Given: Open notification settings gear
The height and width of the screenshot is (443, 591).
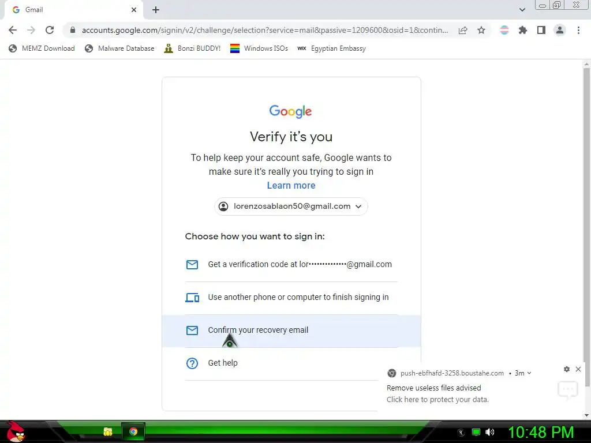Looking at the screenshot, I should [x=567, y=369].
